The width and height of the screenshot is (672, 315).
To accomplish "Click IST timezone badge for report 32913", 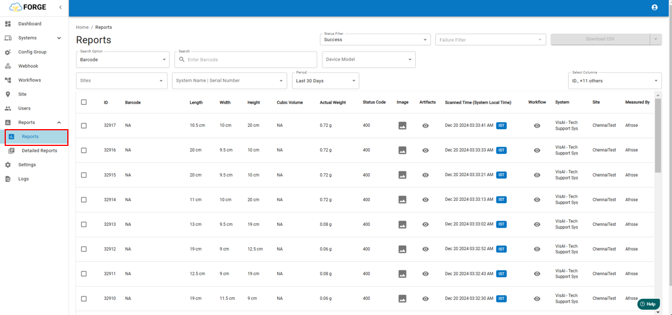I will point(501,225).
